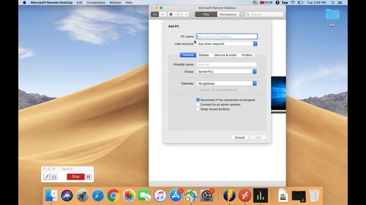The width and height of the screenshot is (366, 205).
Task: Open the Window menu
Action: coord(116,2)
